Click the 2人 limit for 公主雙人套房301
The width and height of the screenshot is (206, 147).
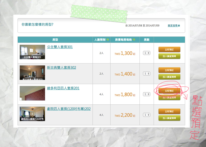(x=102, y=53)
